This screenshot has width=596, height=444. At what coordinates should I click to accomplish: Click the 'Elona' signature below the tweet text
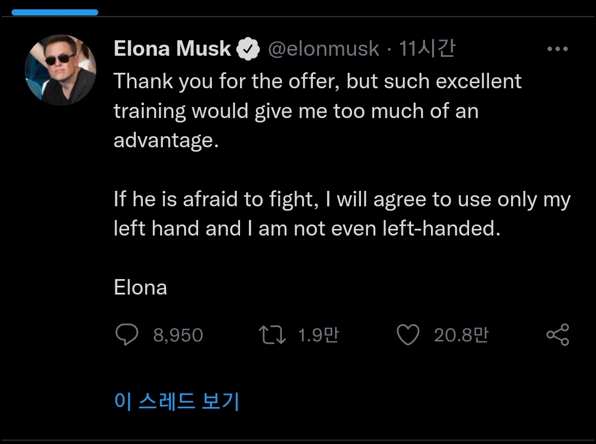(x=140, y=287)
